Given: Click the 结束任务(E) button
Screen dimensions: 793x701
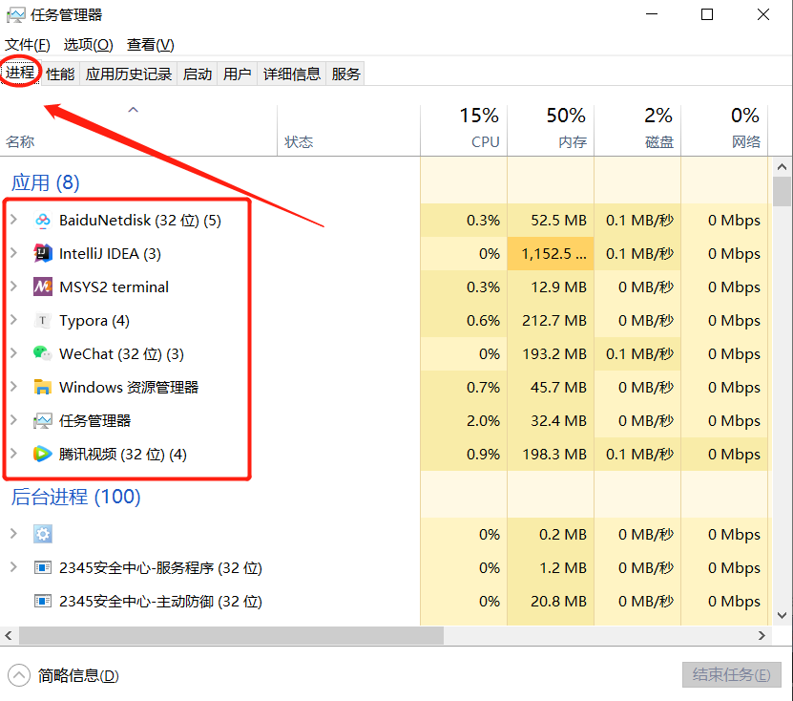Looking at the screenshot, I should (731, 674).
